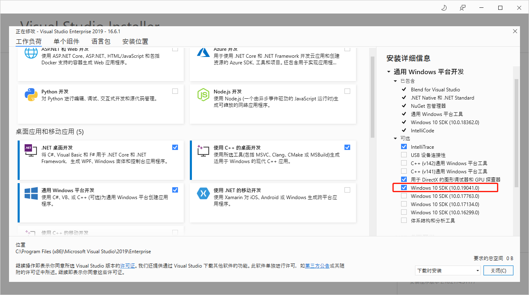Open the 第三方公告 link

point(317,266)
